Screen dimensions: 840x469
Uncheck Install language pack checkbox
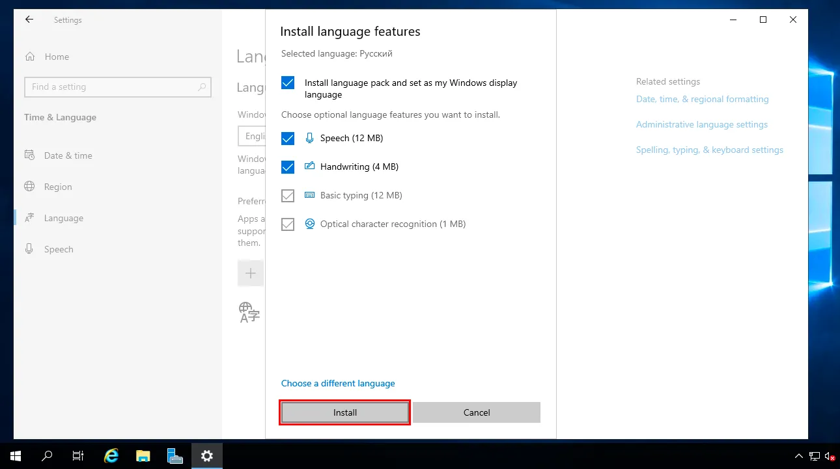coord(288,83)
